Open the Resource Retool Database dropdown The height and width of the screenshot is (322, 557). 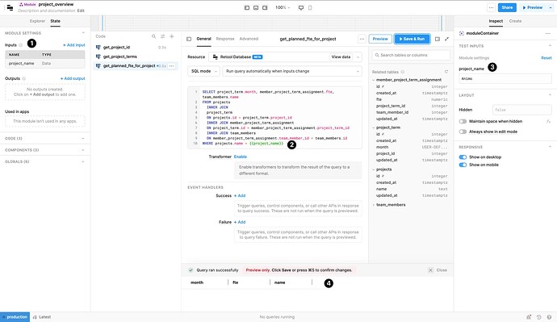(x=285, y=56)
